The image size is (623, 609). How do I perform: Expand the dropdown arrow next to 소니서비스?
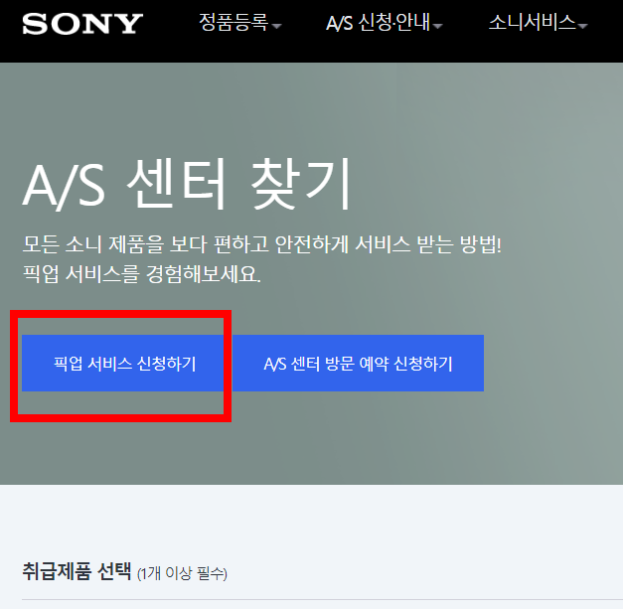click(582, 26)
